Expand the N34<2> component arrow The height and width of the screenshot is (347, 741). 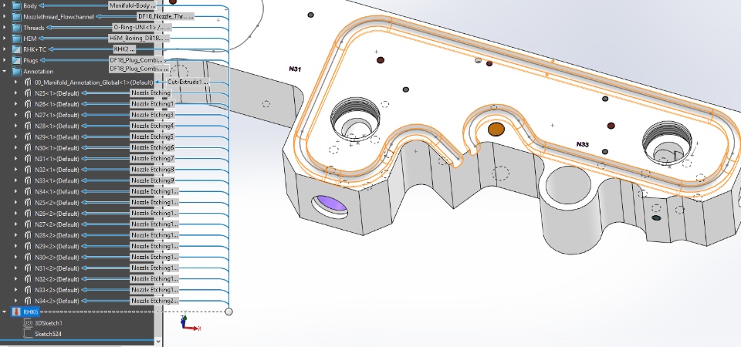coord(16,301)
